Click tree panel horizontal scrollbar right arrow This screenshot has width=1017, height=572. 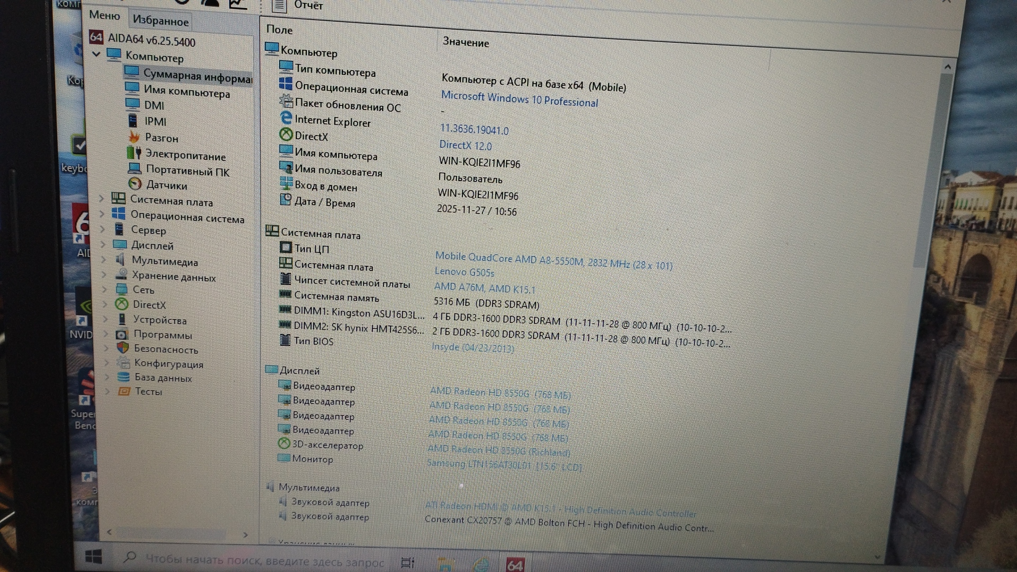(245, 535)
